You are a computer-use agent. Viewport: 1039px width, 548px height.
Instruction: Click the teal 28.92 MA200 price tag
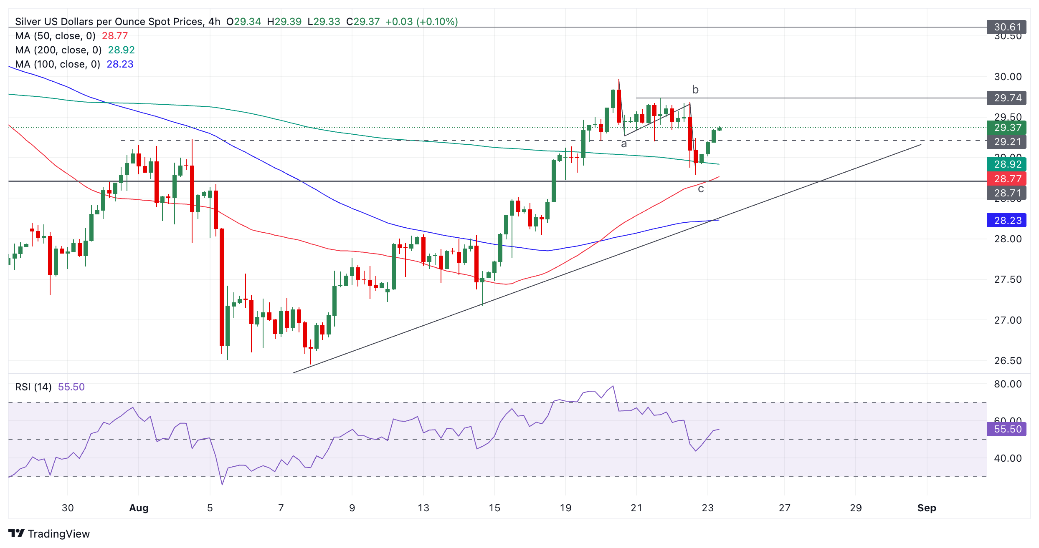(x=1007, y=164)
